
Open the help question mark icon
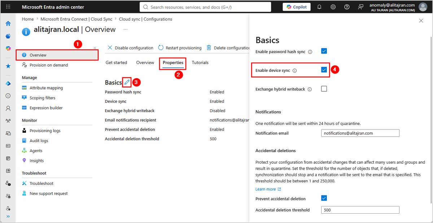[347, 7]
